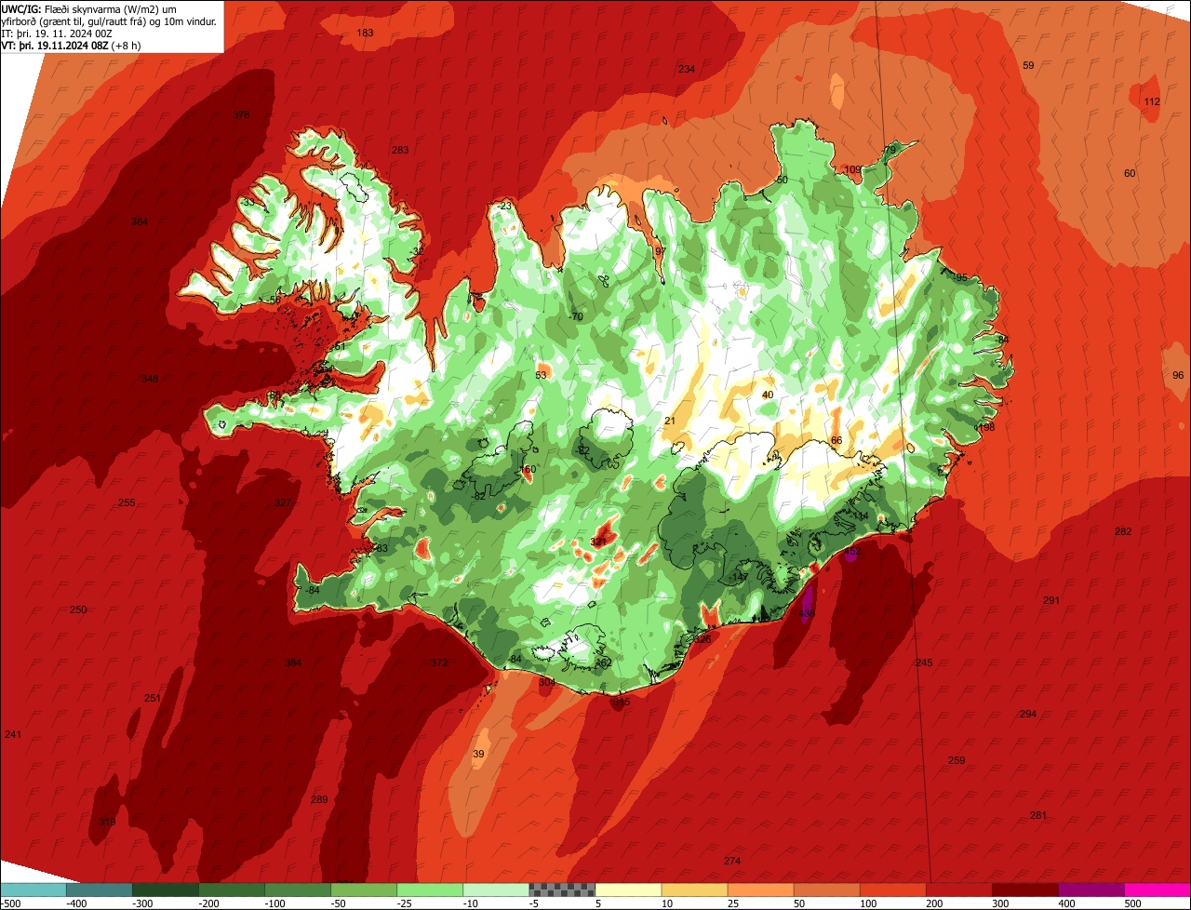This screenshot has height=910, width=1191.
Task: Click the light green swatch between -25 and -10
Action: coord(430,890)
